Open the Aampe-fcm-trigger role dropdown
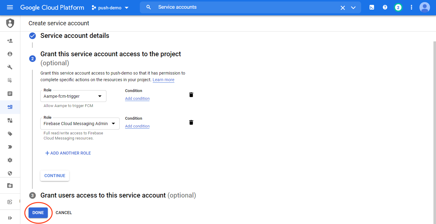Image resolution: width=436 pixels, height=224 pixels. click(x=73, y=96)
